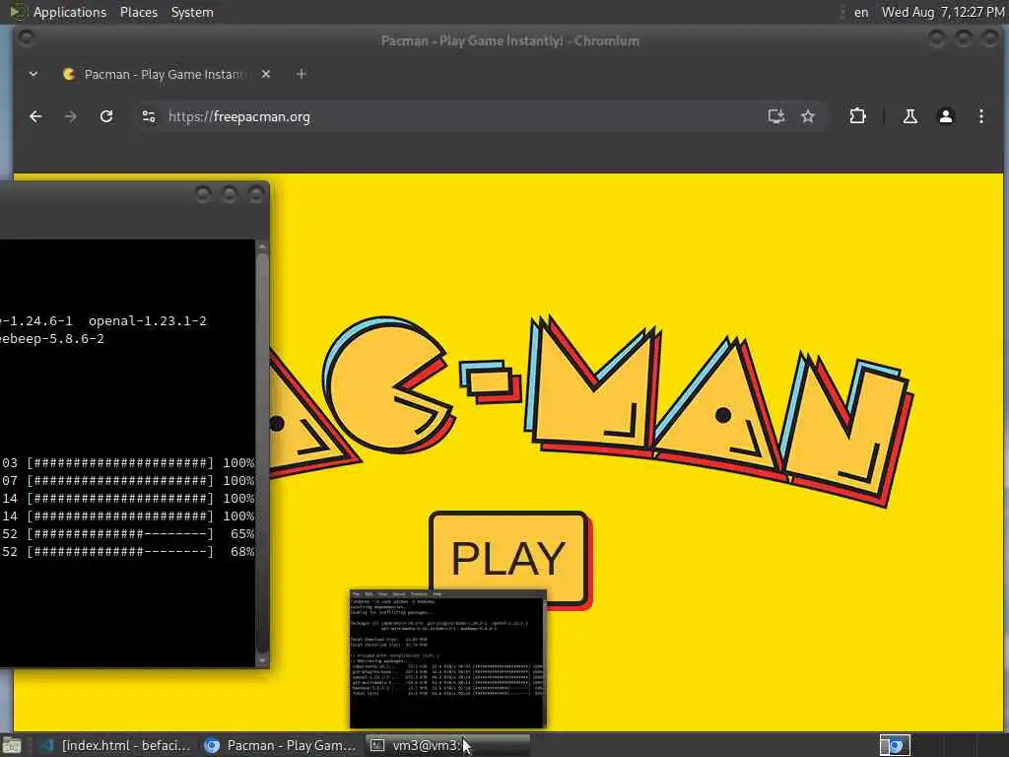
Task: Open the Chromium extensions puzzle icon
Action: (x=857, y=116)
